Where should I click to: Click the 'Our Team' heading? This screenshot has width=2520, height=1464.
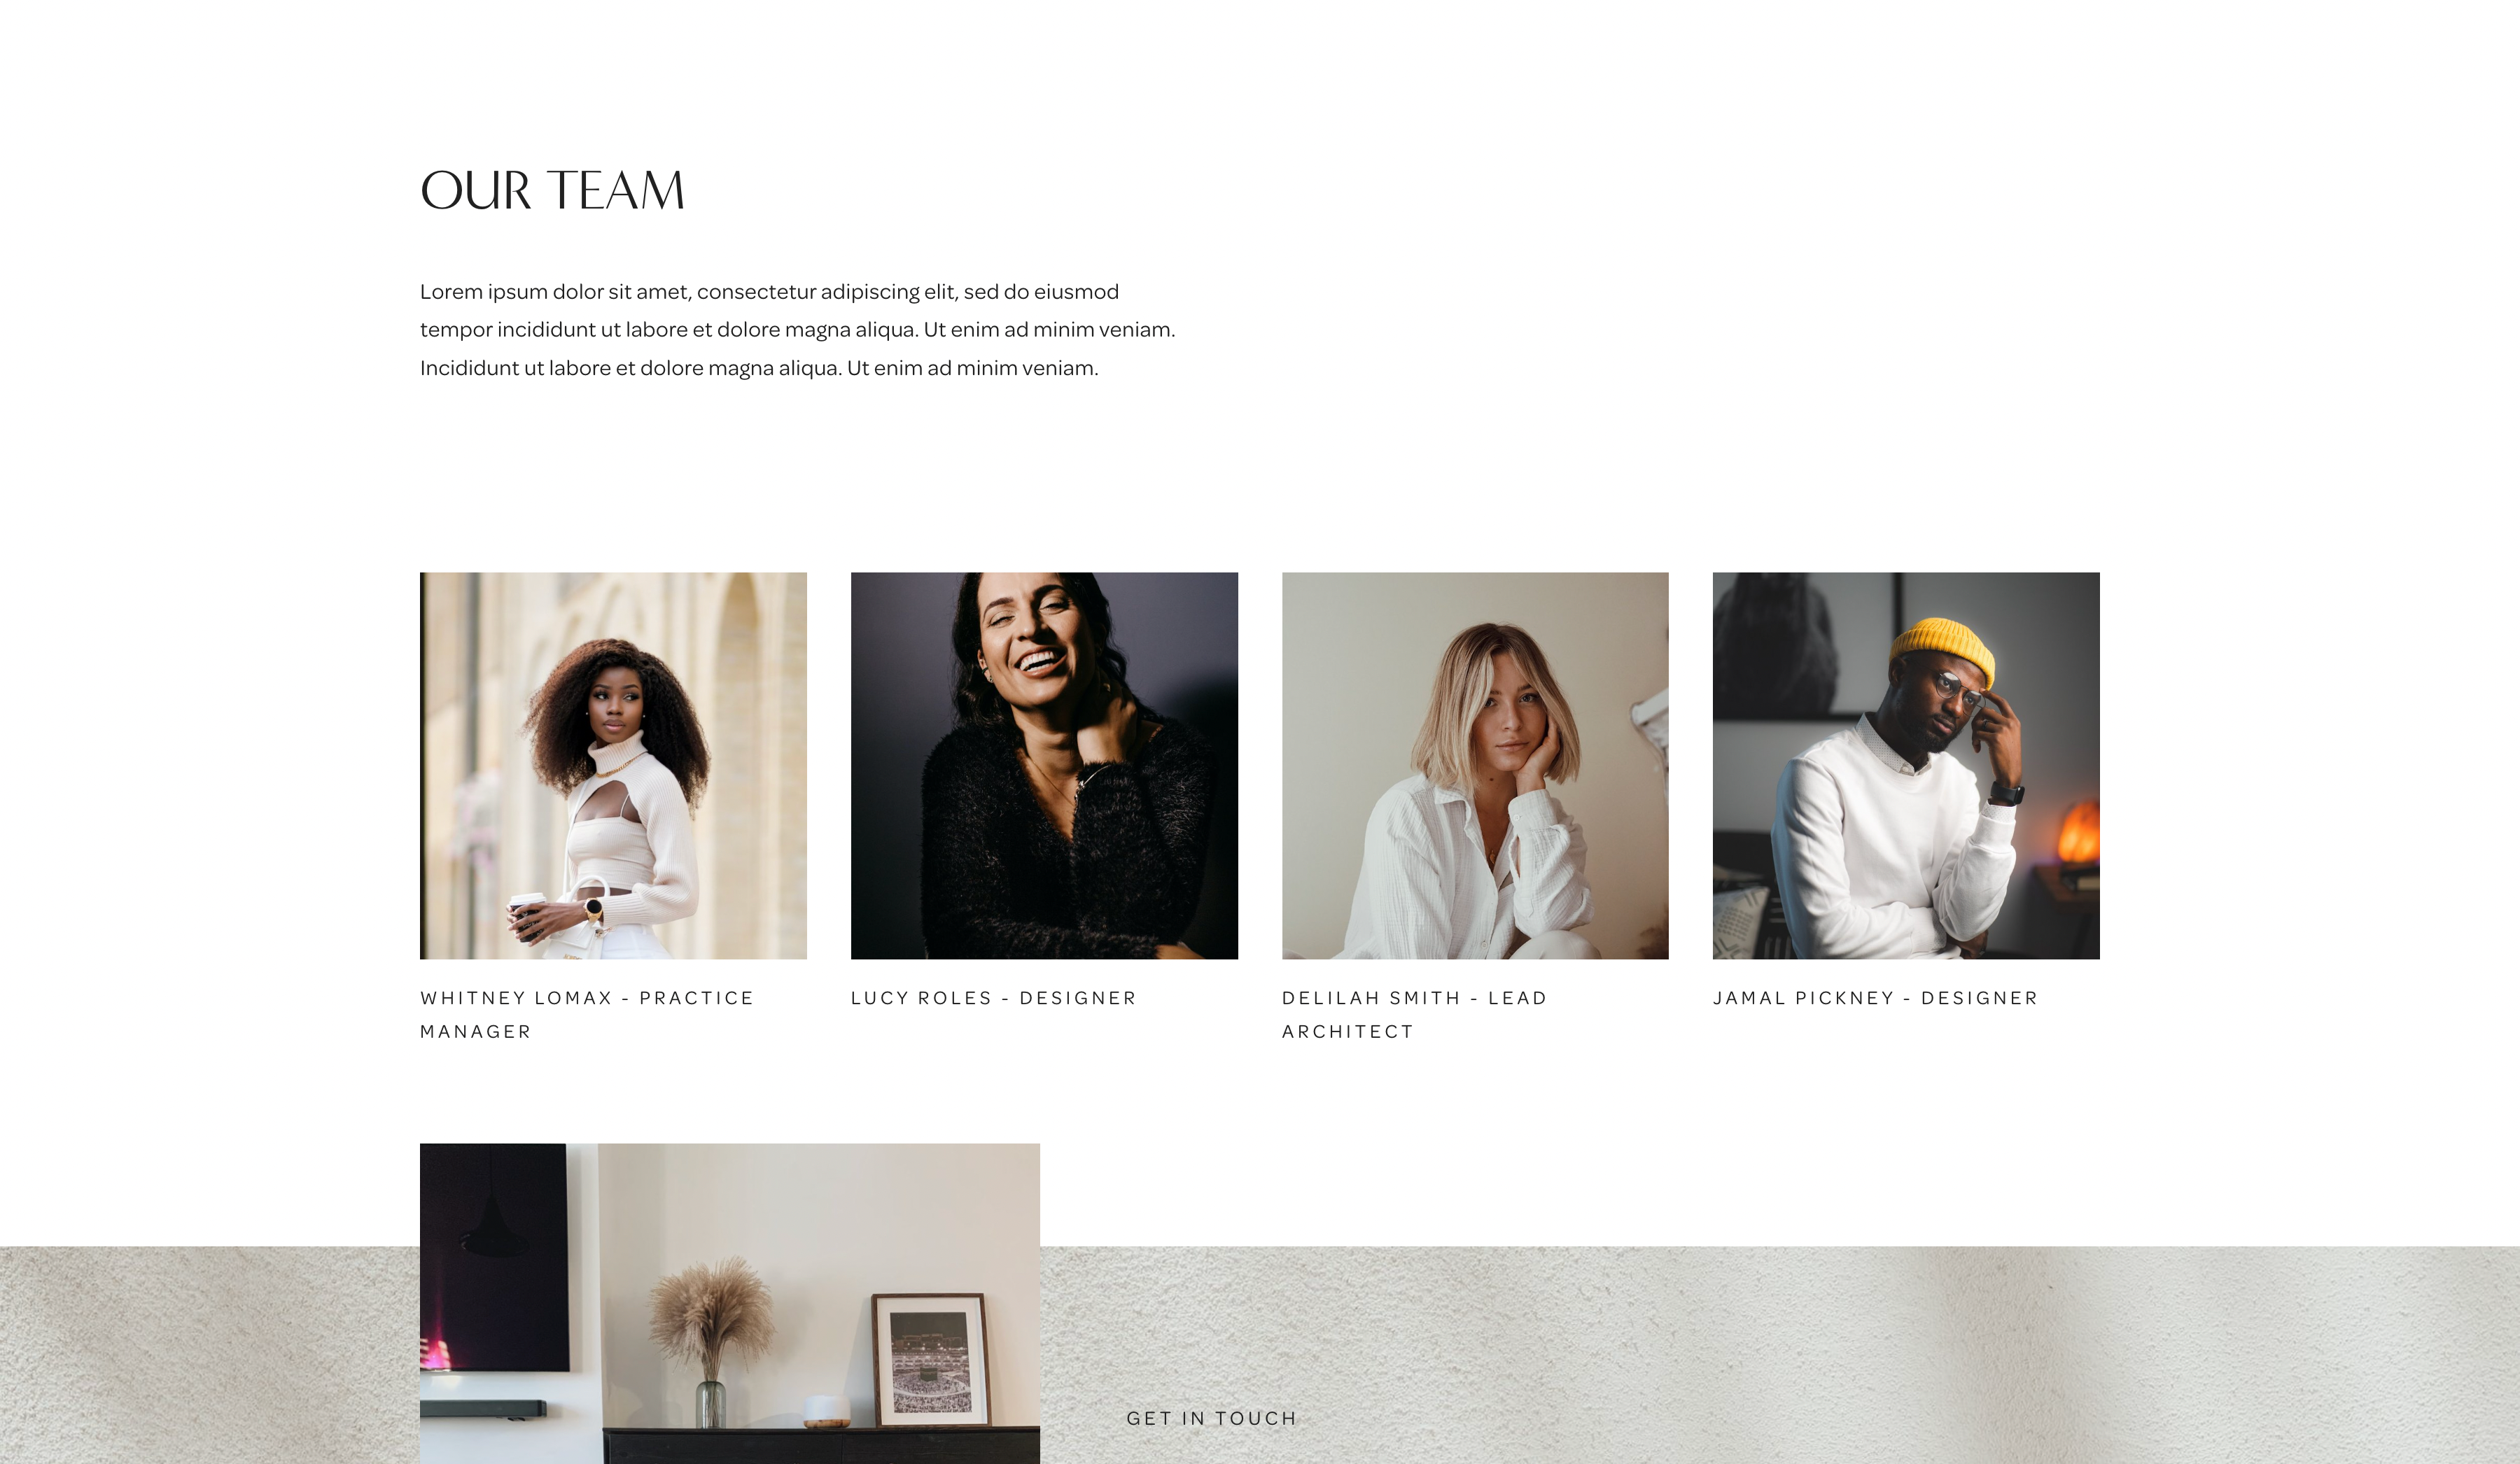552,190
